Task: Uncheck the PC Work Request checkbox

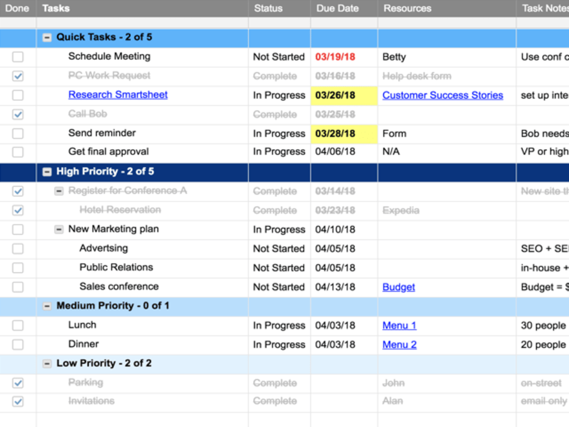Action: tap(18, 76)
